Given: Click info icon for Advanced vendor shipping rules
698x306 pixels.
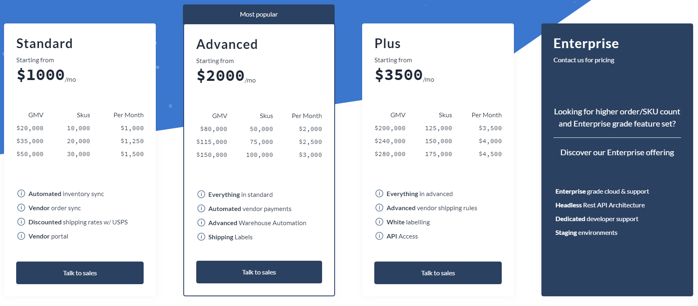Looking at the screenshot, I should (379, 208).
